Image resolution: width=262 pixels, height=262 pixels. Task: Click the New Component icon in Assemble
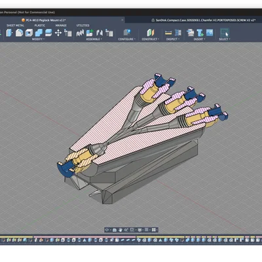tap(90, 33)
